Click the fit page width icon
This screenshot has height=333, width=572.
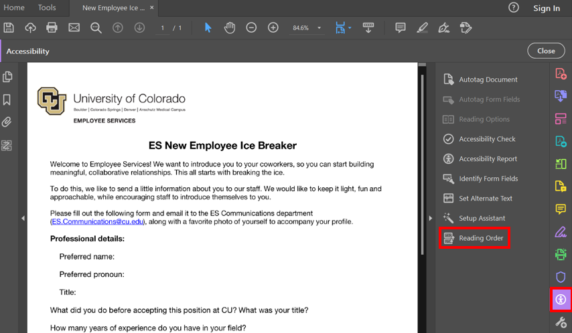(340, 27)
